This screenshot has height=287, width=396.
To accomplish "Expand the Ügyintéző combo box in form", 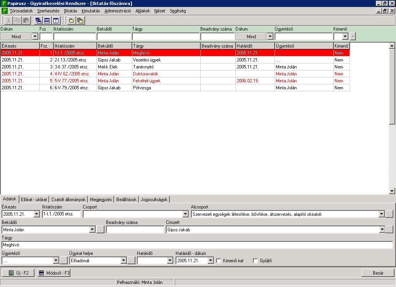I will pos(56,260).
